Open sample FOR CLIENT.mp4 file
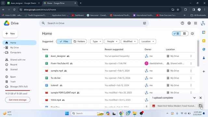This screenshot has height=117, width=208. (x=63, y=93)
